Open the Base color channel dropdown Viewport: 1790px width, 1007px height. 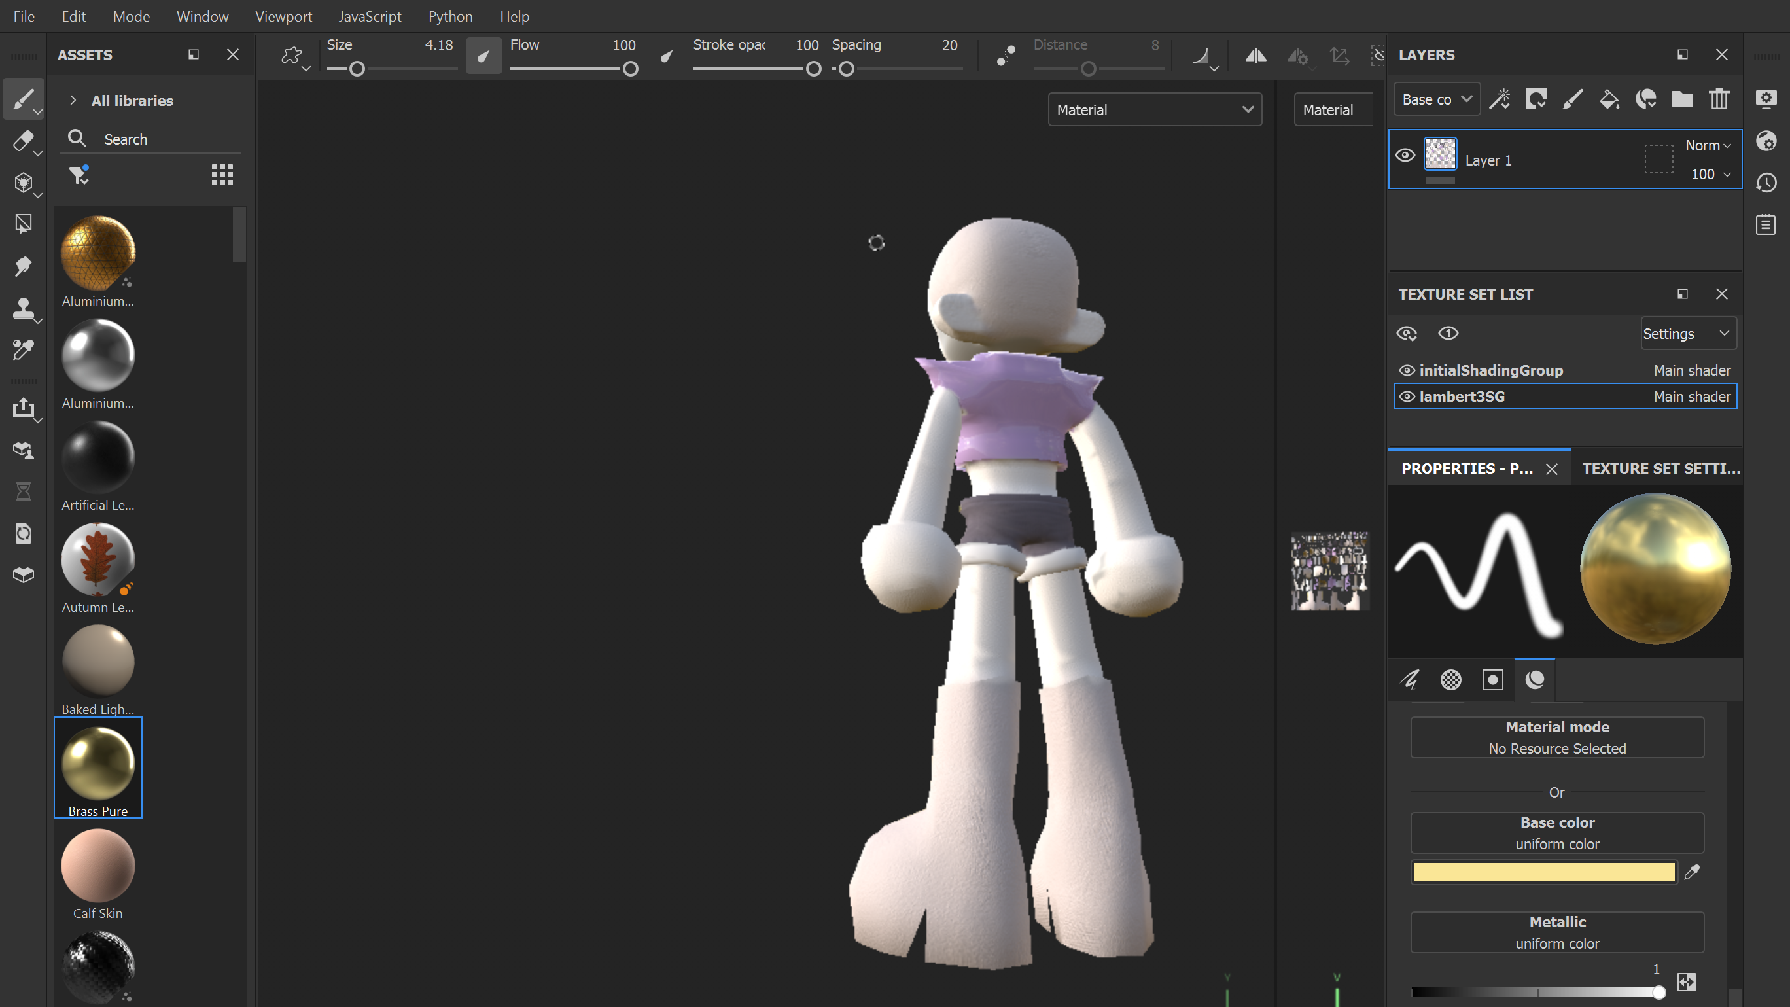point(1436,99)
